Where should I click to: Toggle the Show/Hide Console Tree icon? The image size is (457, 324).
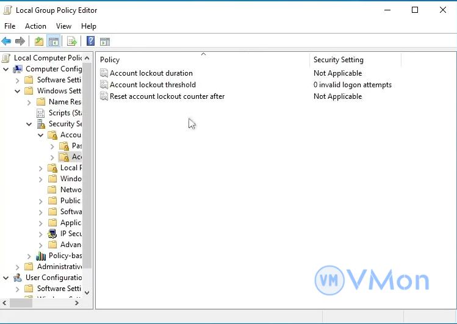tap(54, 41)
